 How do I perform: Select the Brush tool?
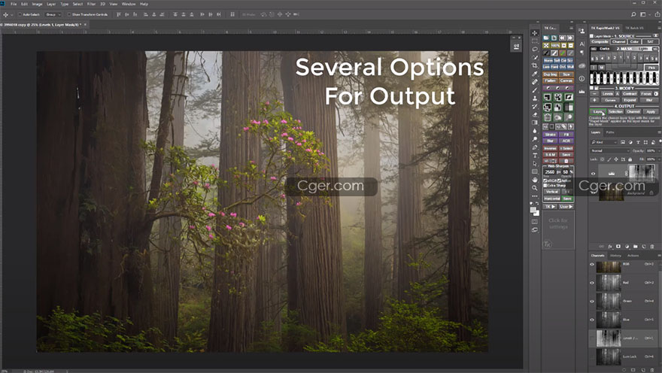pyautogui.click(x=535, y=90)
